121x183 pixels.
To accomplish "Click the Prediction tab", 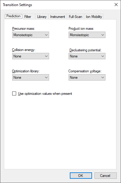I will click(x=13, y=16).
